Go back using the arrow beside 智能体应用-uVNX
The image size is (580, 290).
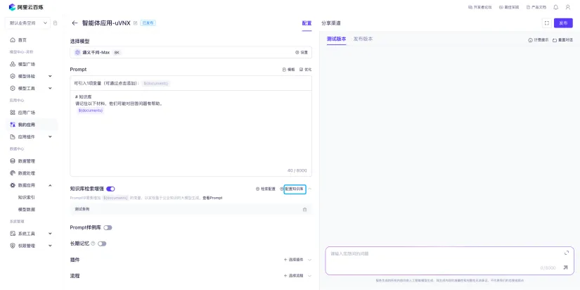[75, 23]
